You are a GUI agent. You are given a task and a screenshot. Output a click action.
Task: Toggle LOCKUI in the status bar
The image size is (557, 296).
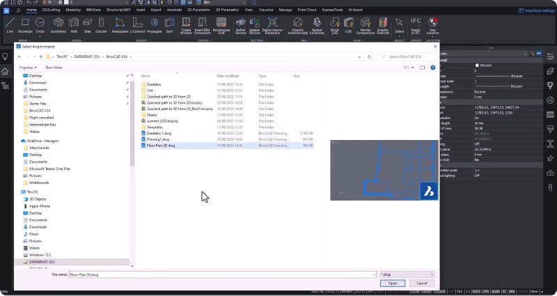click(523, 291)
